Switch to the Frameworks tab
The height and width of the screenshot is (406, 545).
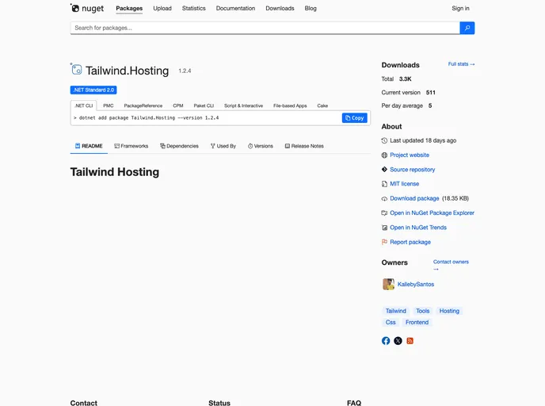131,146
